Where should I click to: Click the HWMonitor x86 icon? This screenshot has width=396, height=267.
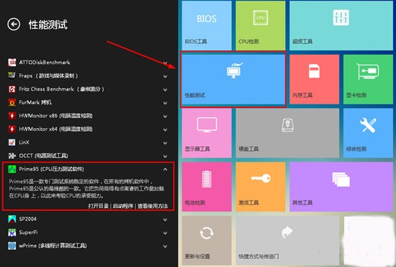pos(12,116)
